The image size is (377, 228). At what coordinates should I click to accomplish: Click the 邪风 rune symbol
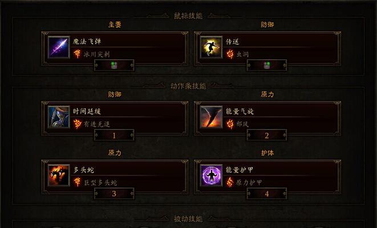click(x=230, y=124)
